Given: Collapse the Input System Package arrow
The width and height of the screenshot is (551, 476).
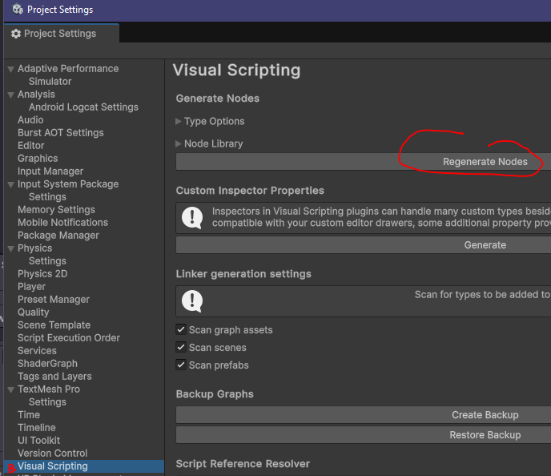Looking at the screenshot, I should click(10, 184).
